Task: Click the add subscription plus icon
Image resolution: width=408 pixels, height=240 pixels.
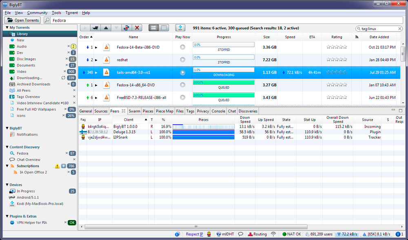Action: (63, 166)
